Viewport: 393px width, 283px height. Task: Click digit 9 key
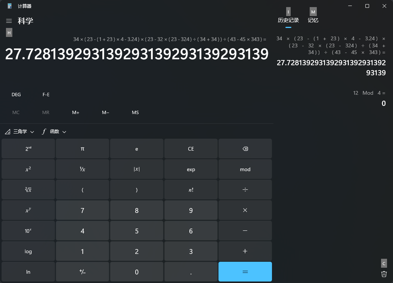[x=191, y=210]
